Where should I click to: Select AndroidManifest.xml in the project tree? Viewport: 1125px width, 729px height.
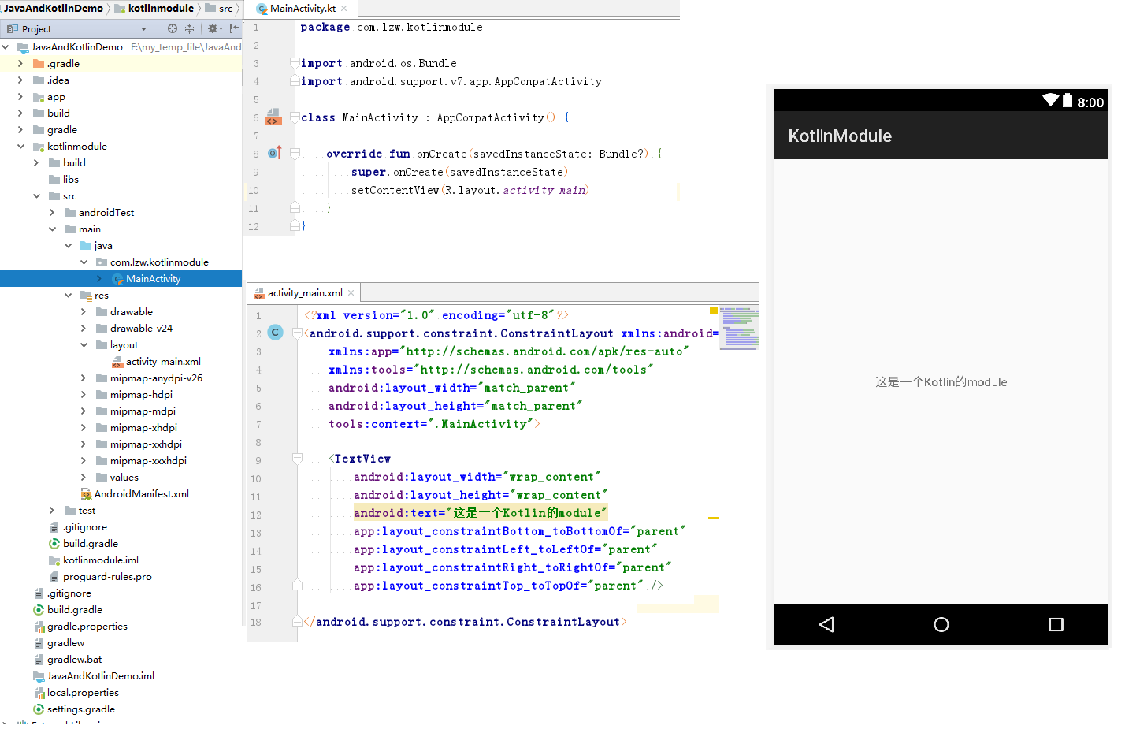point(141,494)
